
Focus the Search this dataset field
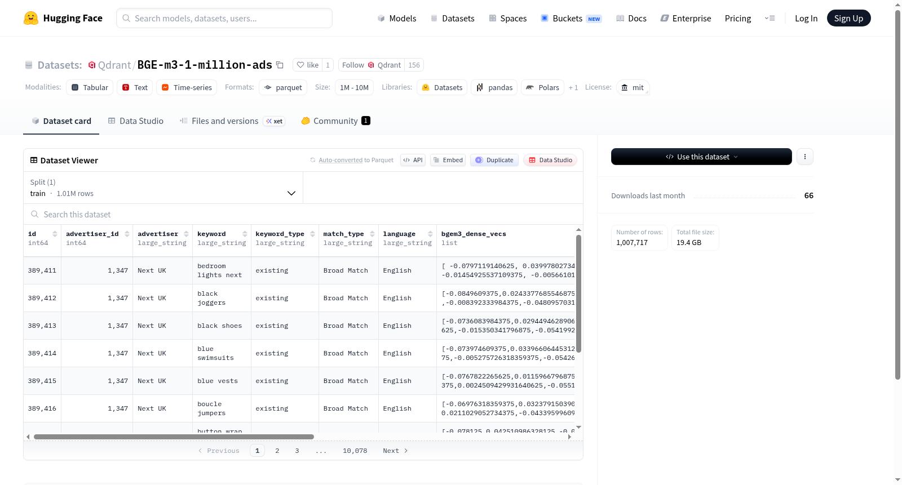[x=303, y=214]
